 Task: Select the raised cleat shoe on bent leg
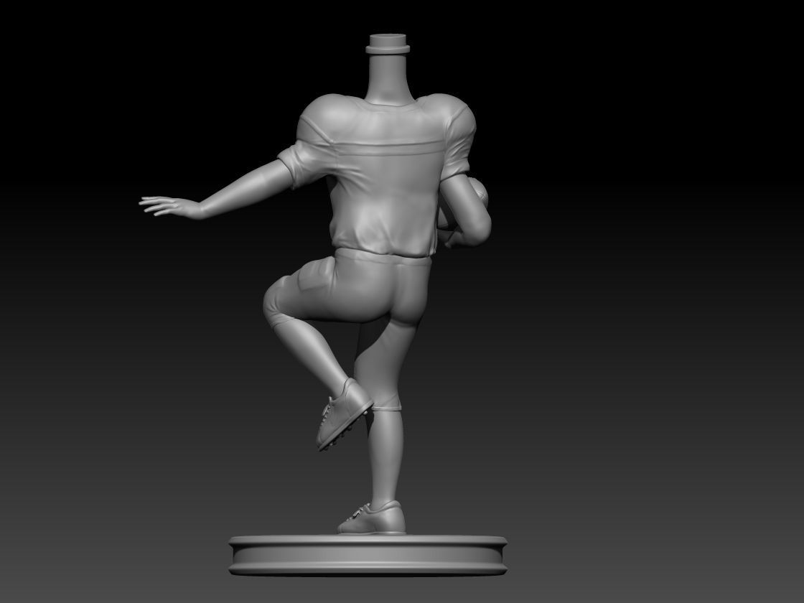(x=344, y=414)
